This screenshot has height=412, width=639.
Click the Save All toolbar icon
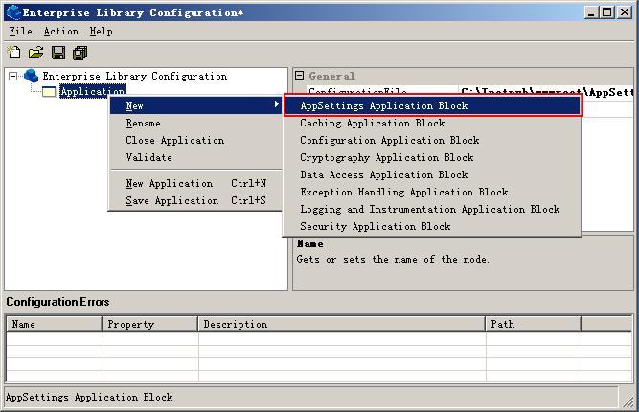[x=80, y=53]
